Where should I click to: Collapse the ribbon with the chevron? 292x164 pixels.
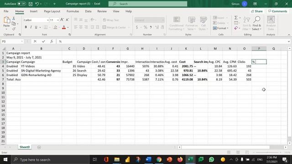click(289, 35)
